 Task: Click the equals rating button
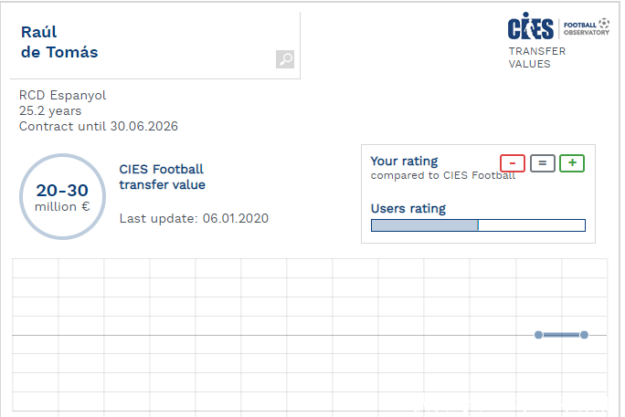tap(542, 163)
